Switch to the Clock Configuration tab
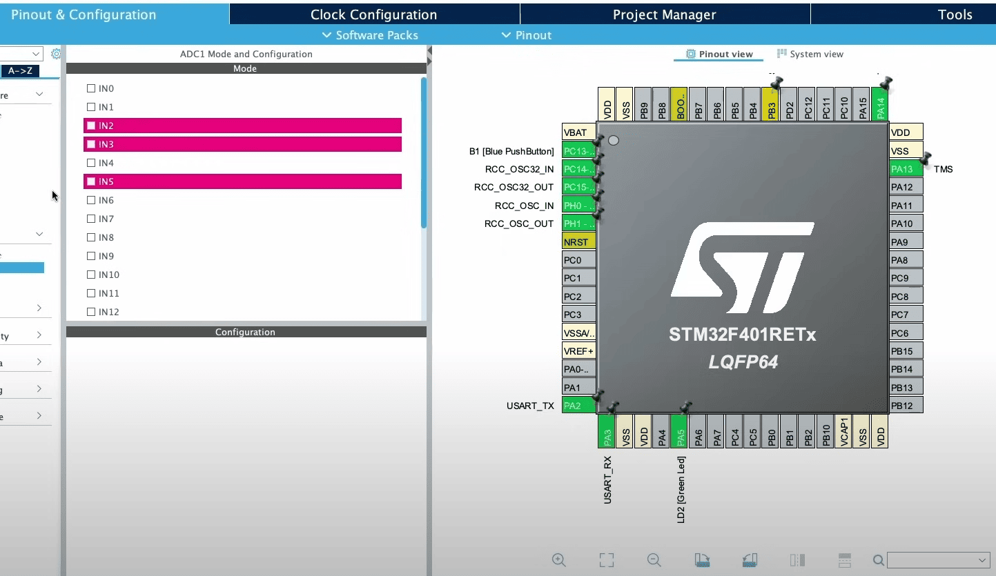This screenshot has height=576, width=996. coord(373,14)
